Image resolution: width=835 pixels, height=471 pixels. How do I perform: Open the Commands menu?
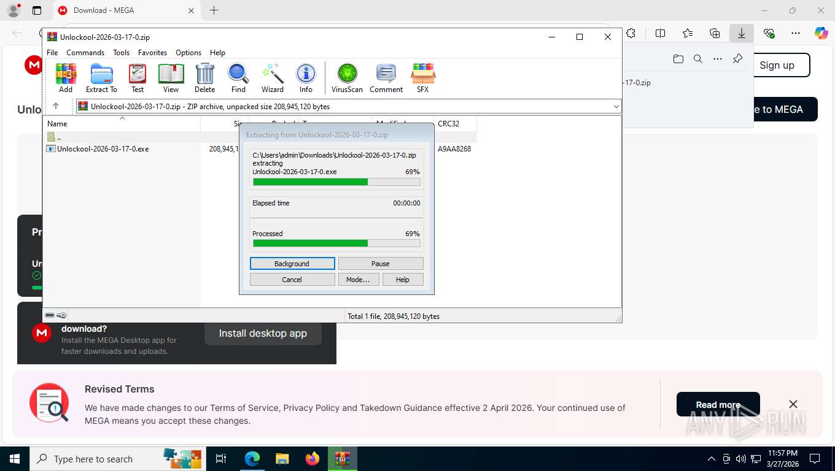click(85, 53)
